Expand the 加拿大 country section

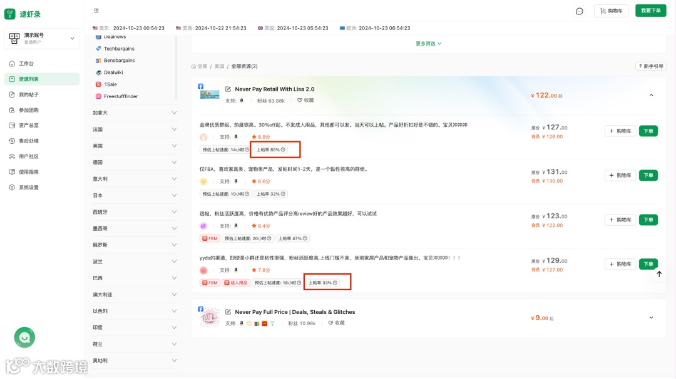(135, 113)
